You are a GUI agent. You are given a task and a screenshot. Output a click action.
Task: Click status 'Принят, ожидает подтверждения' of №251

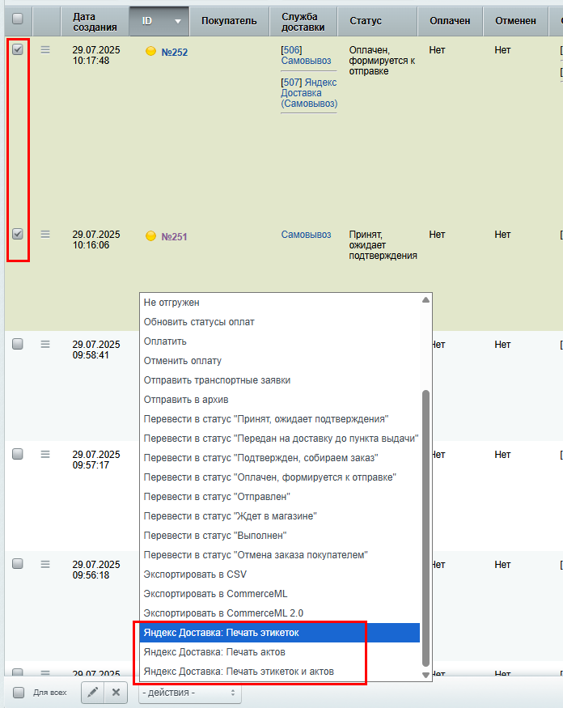click(383, 245)
